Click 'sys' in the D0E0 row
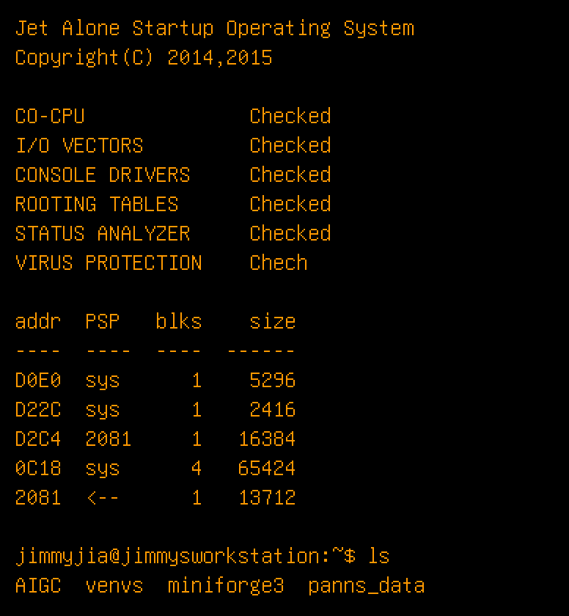The width and height of the screenshot is (569, 616). click(x=103, y=382)
